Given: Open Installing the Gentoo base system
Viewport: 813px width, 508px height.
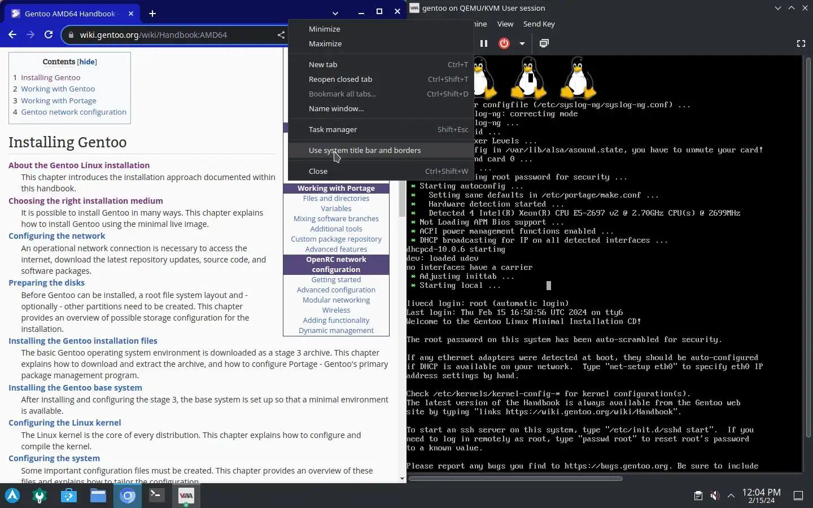Looking at the screenshot, I should [x=75, y=388].
